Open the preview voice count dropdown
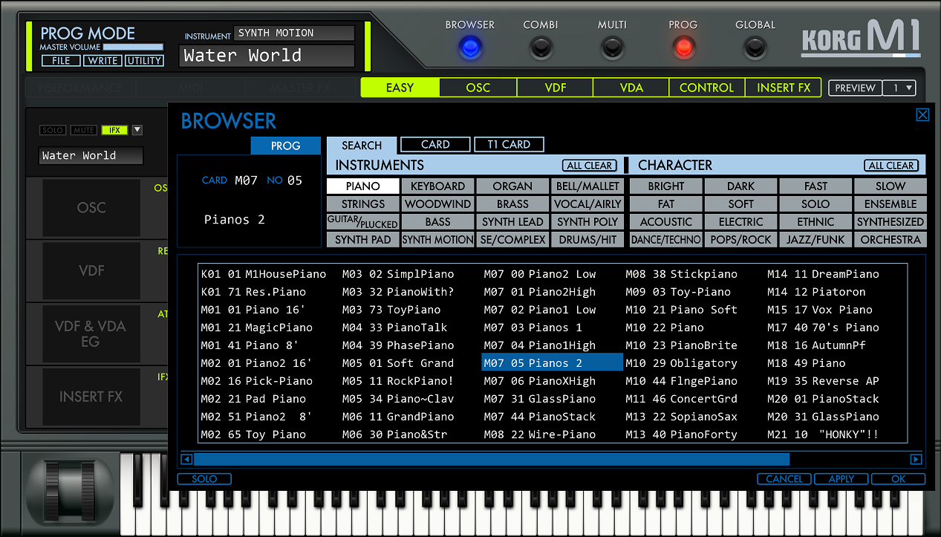The height and width of the screenshot is (537, 941). (x=899, y=88)
